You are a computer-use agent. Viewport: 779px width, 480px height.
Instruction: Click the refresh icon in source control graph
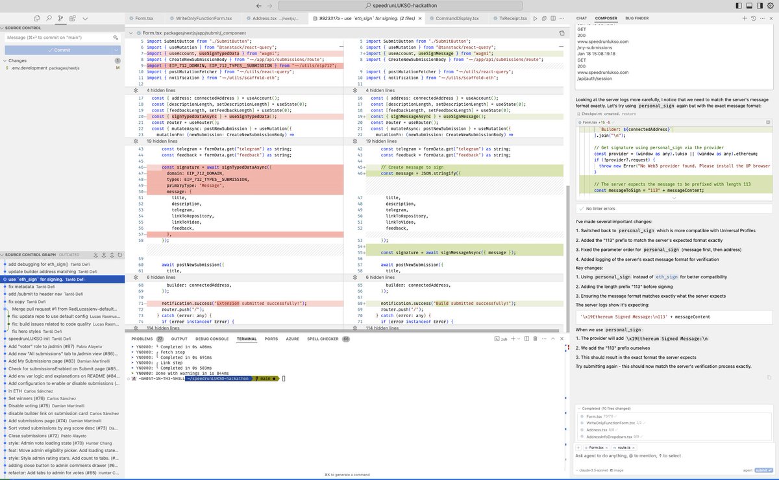[x=119, y=255]
